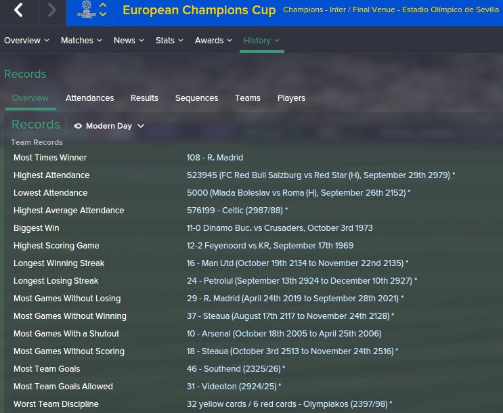Screen dimensions: 503x413
Task: Click the forward navigation arrow
Action: [x=52, y=10]
